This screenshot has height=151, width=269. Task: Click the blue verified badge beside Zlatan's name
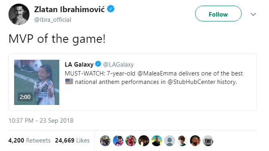click(x=111, y=9)
